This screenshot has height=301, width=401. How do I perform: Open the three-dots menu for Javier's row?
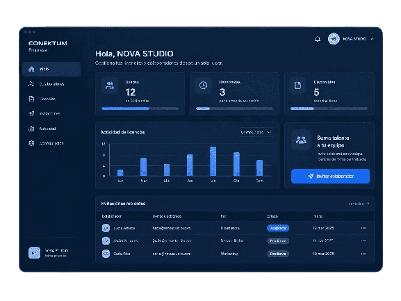tap(363, 241)
